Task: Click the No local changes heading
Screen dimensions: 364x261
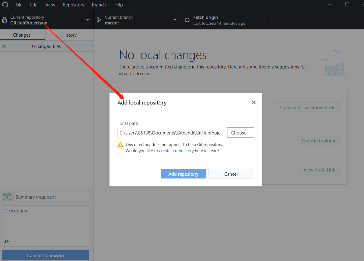Action: pyautogui.click(x=163, y=55)
